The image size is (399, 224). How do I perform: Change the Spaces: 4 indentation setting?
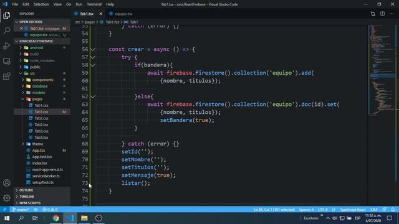click(306, 210)
